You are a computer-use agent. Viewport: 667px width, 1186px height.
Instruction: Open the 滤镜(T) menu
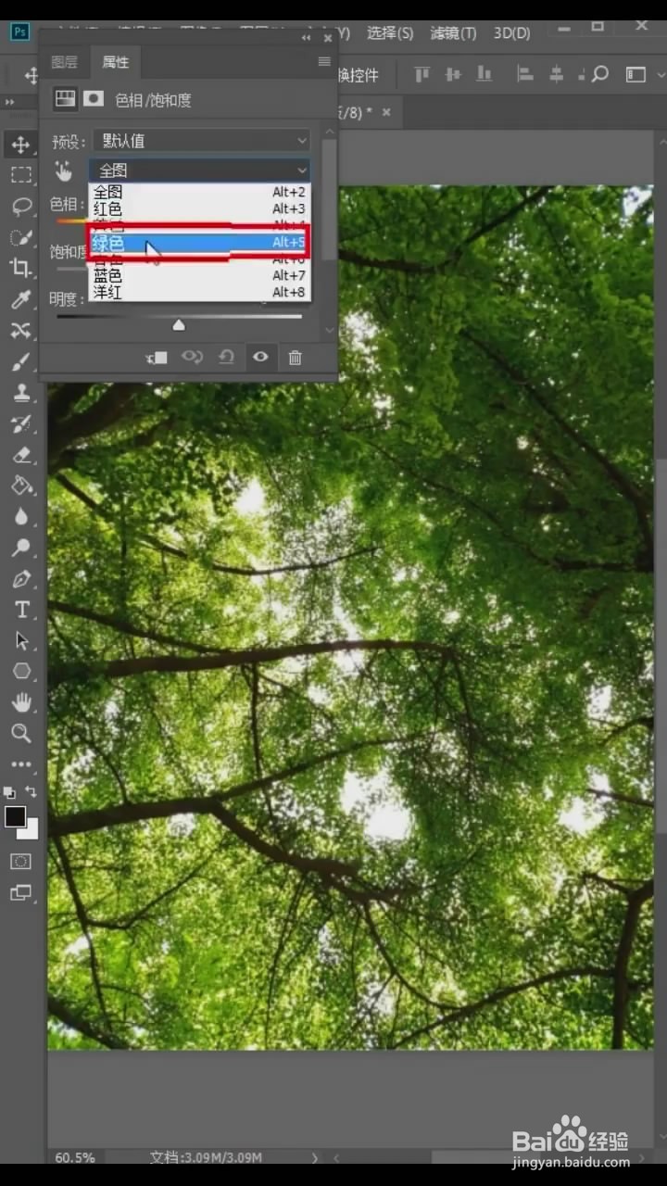(453, 32)
